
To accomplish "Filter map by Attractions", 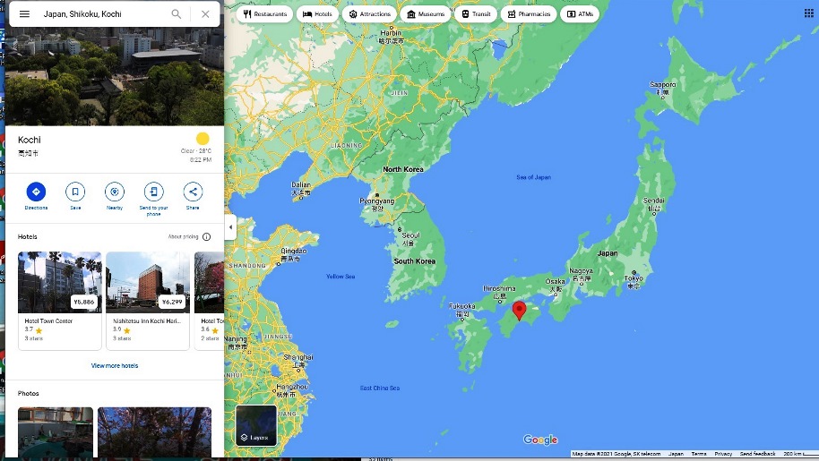I will point(369,14).
